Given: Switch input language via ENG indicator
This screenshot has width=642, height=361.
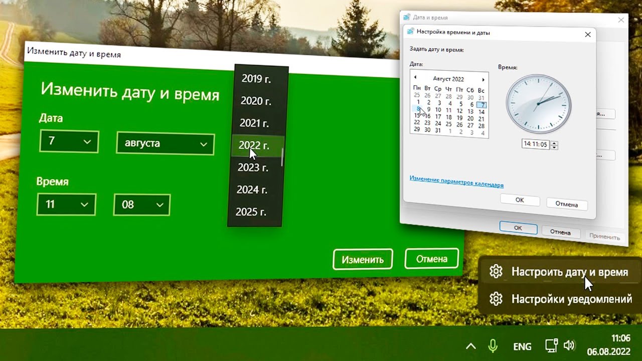Looking at the screenshot, I should [522, 346].
